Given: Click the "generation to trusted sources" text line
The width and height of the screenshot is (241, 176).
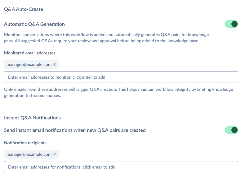Looking at the screenshot, I should (33, 95).
